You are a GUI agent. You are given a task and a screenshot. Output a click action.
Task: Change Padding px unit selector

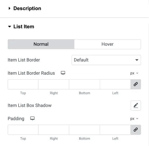point(134,119)
